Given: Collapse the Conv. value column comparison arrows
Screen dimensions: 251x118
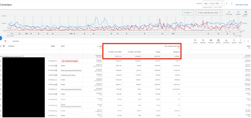Looking at the screenshot, I should (179, 48).
